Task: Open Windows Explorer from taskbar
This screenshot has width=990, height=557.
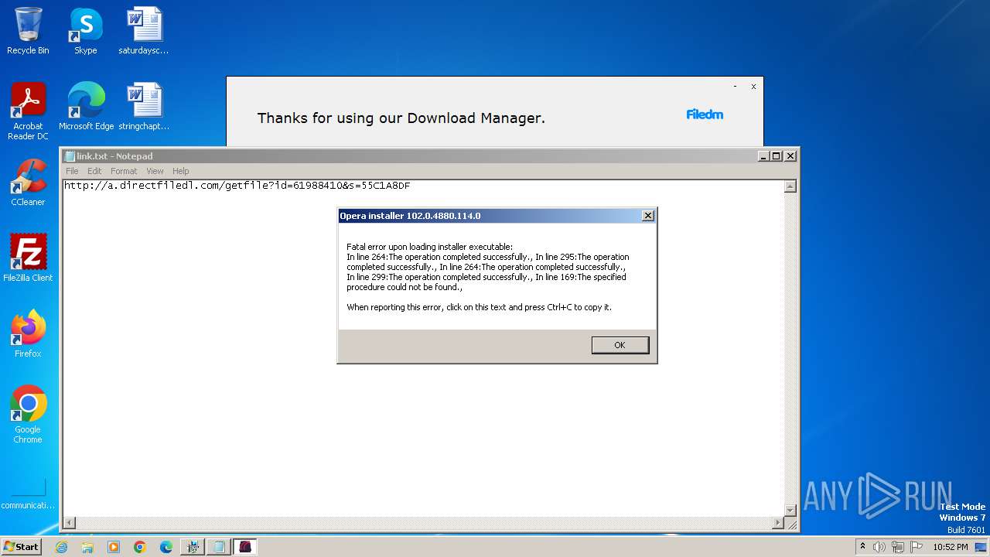Action: [x=87, y=547]
